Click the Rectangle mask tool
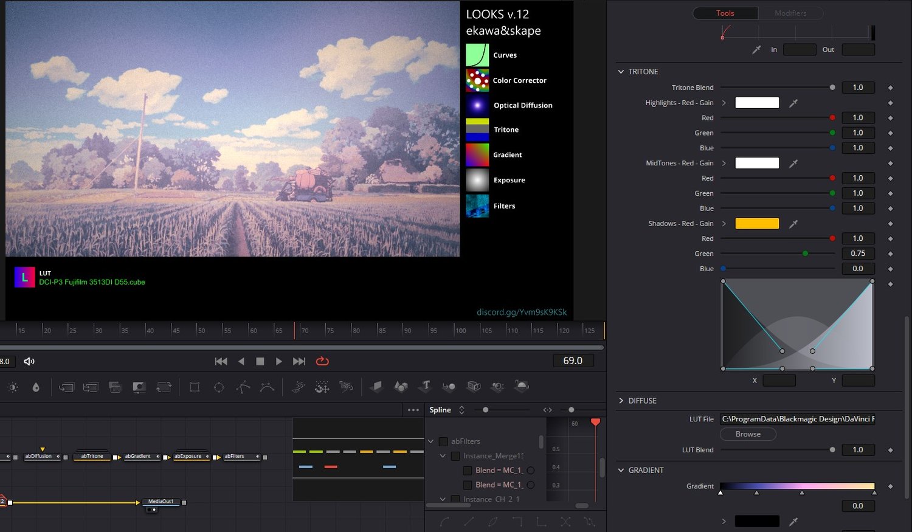The image size is (912, 532). tap(195, 387)
